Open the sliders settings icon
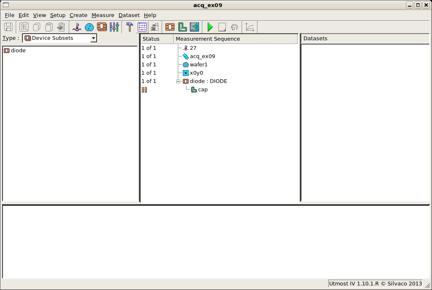This screenshot has height=290, width=432. coord(114,27)
